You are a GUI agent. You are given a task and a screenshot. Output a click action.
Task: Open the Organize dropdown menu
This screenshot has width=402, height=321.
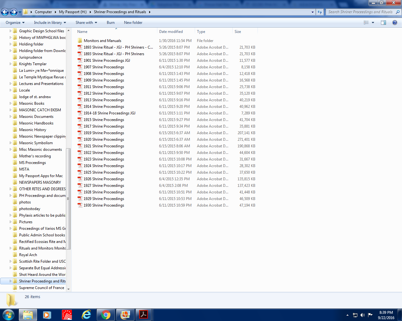click(15, 23)
